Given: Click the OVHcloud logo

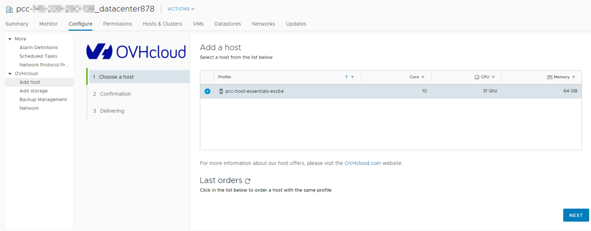Looking at the screenshot, I should click(x=136, y=52).
